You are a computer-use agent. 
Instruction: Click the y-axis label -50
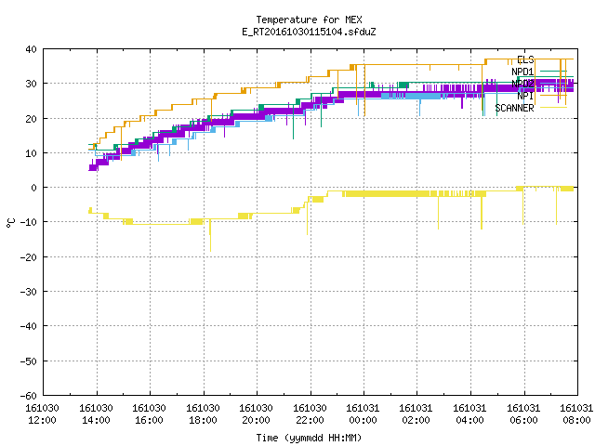[29, 361]
